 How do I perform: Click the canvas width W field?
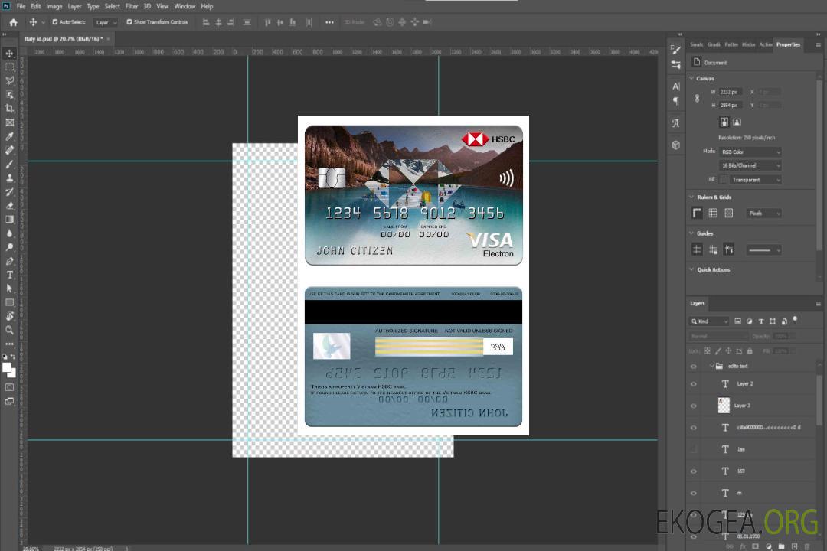pyautogui.click(x=731, y=92)
